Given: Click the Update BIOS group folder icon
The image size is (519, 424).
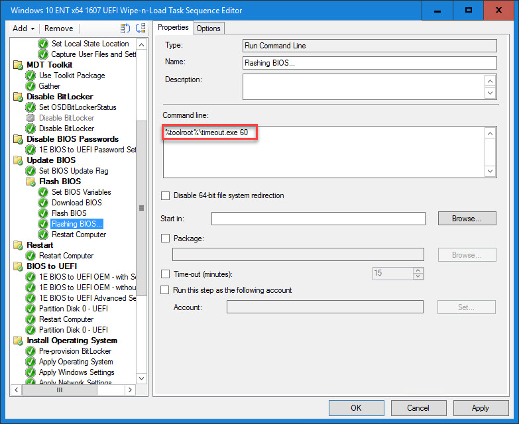Looking at the screenshot, I should click(18, 160).
